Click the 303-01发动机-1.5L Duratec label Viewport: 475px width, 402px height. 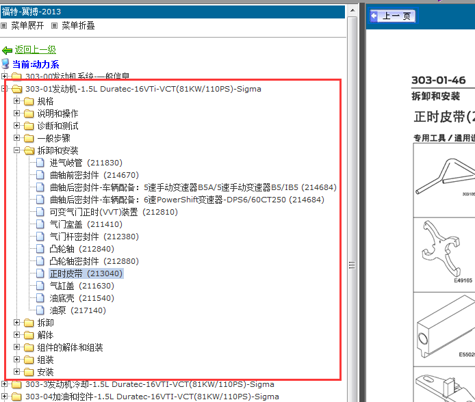tap(143, 89)
